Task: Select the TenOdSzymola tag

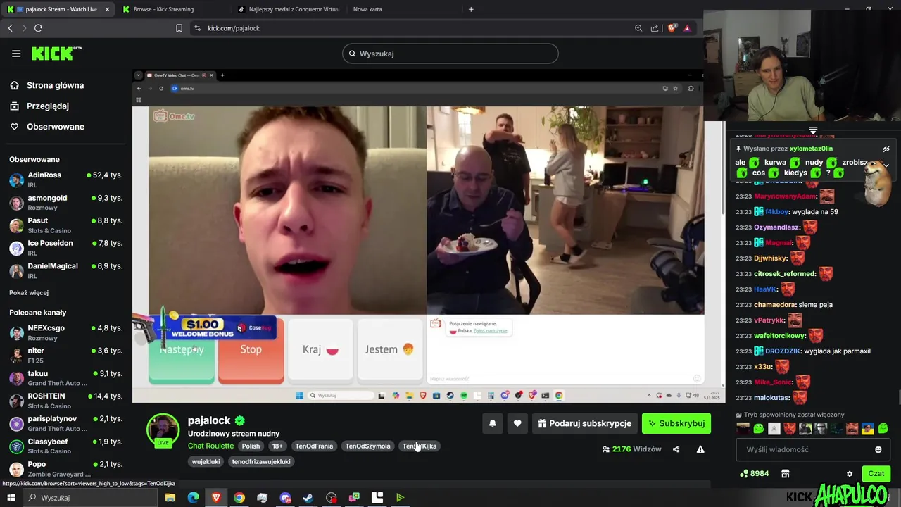Action: click(367, 446)
